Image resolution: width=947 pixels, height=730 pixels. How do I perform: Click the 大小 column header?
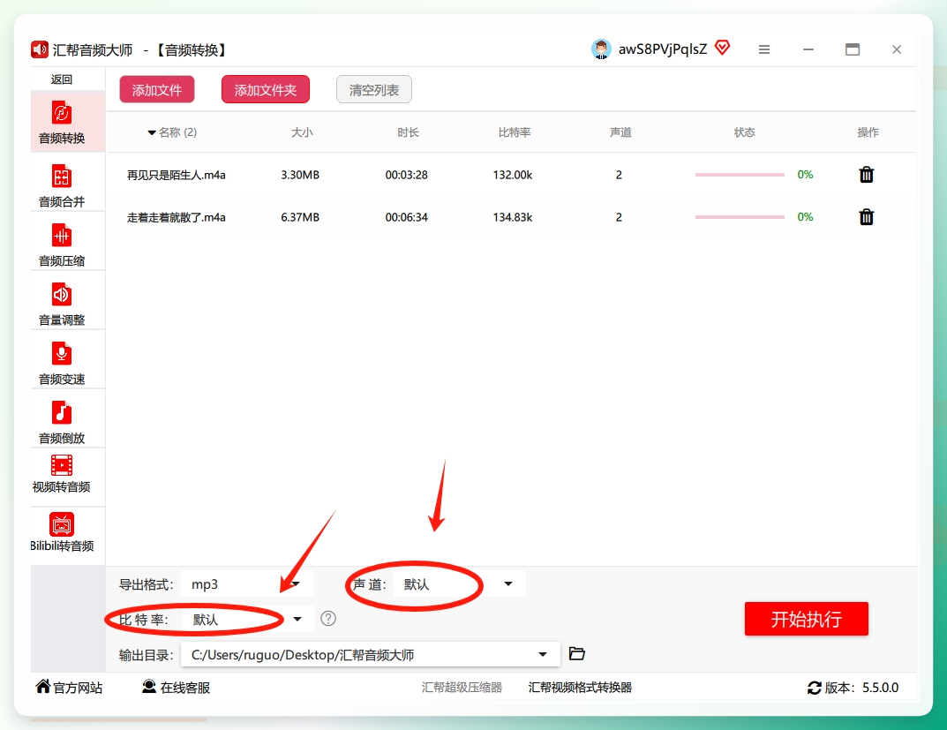(x=301, y=132)
